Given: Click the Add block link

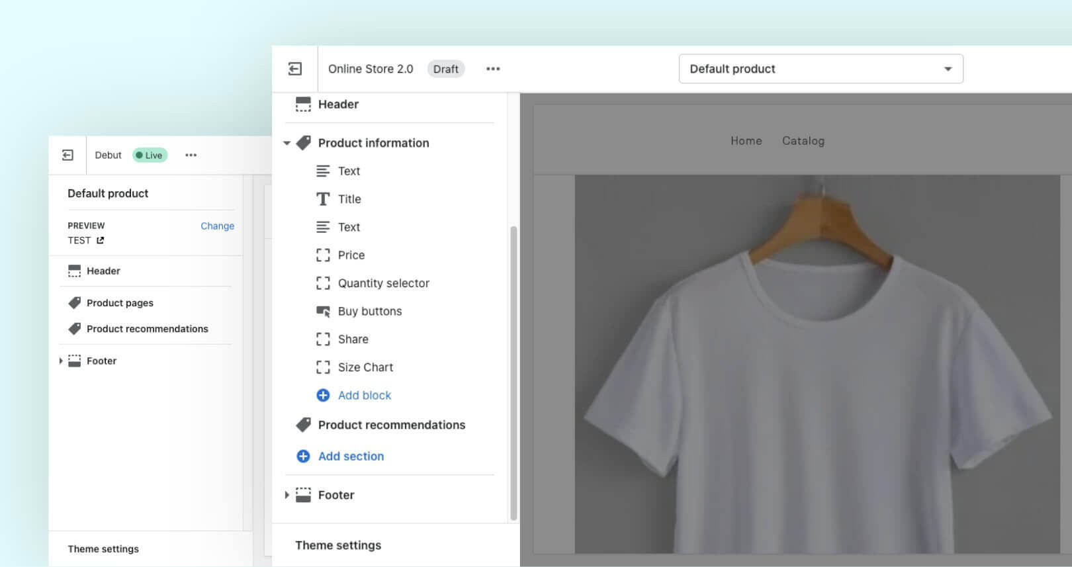Looking at the screenshot, I should 365,395.
